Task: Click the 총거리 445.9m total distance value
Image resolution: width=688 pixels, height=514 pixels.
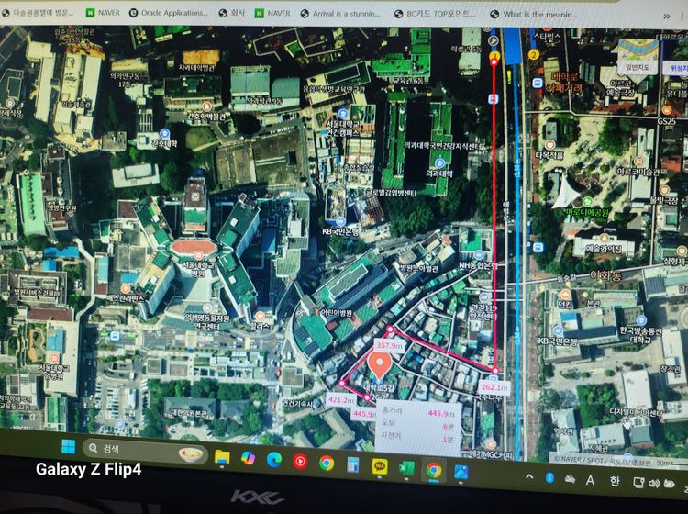Action: [440, 413]
